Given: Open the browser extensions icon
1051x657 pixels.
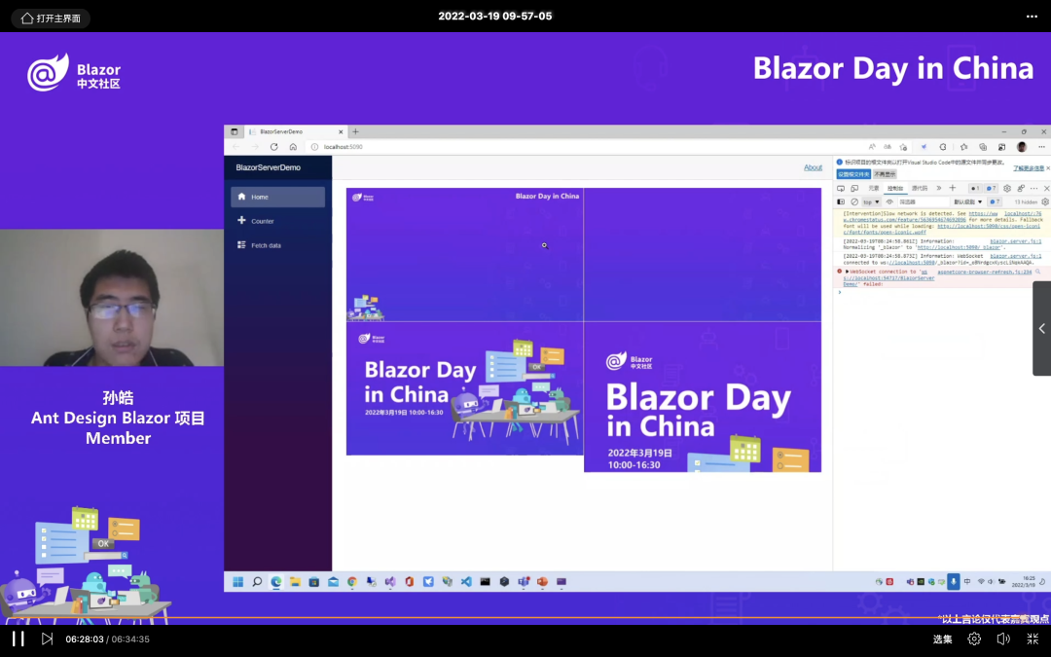Looking at the screenshot, I should 943,147.
